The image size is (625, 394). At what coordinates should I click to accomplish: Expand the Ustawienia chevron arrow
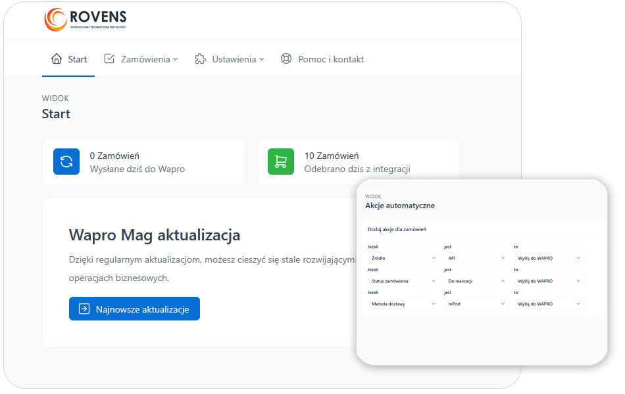261,59
